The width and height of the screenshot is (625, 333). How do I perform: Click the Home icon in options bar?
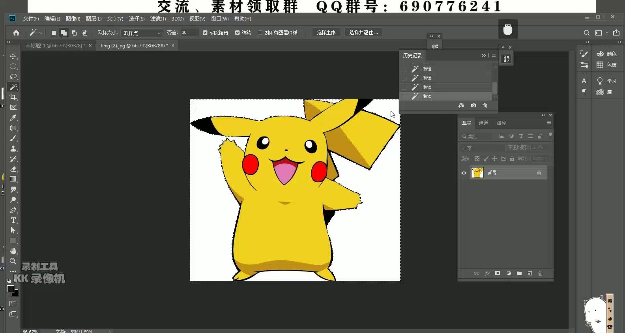pos(16,33)
